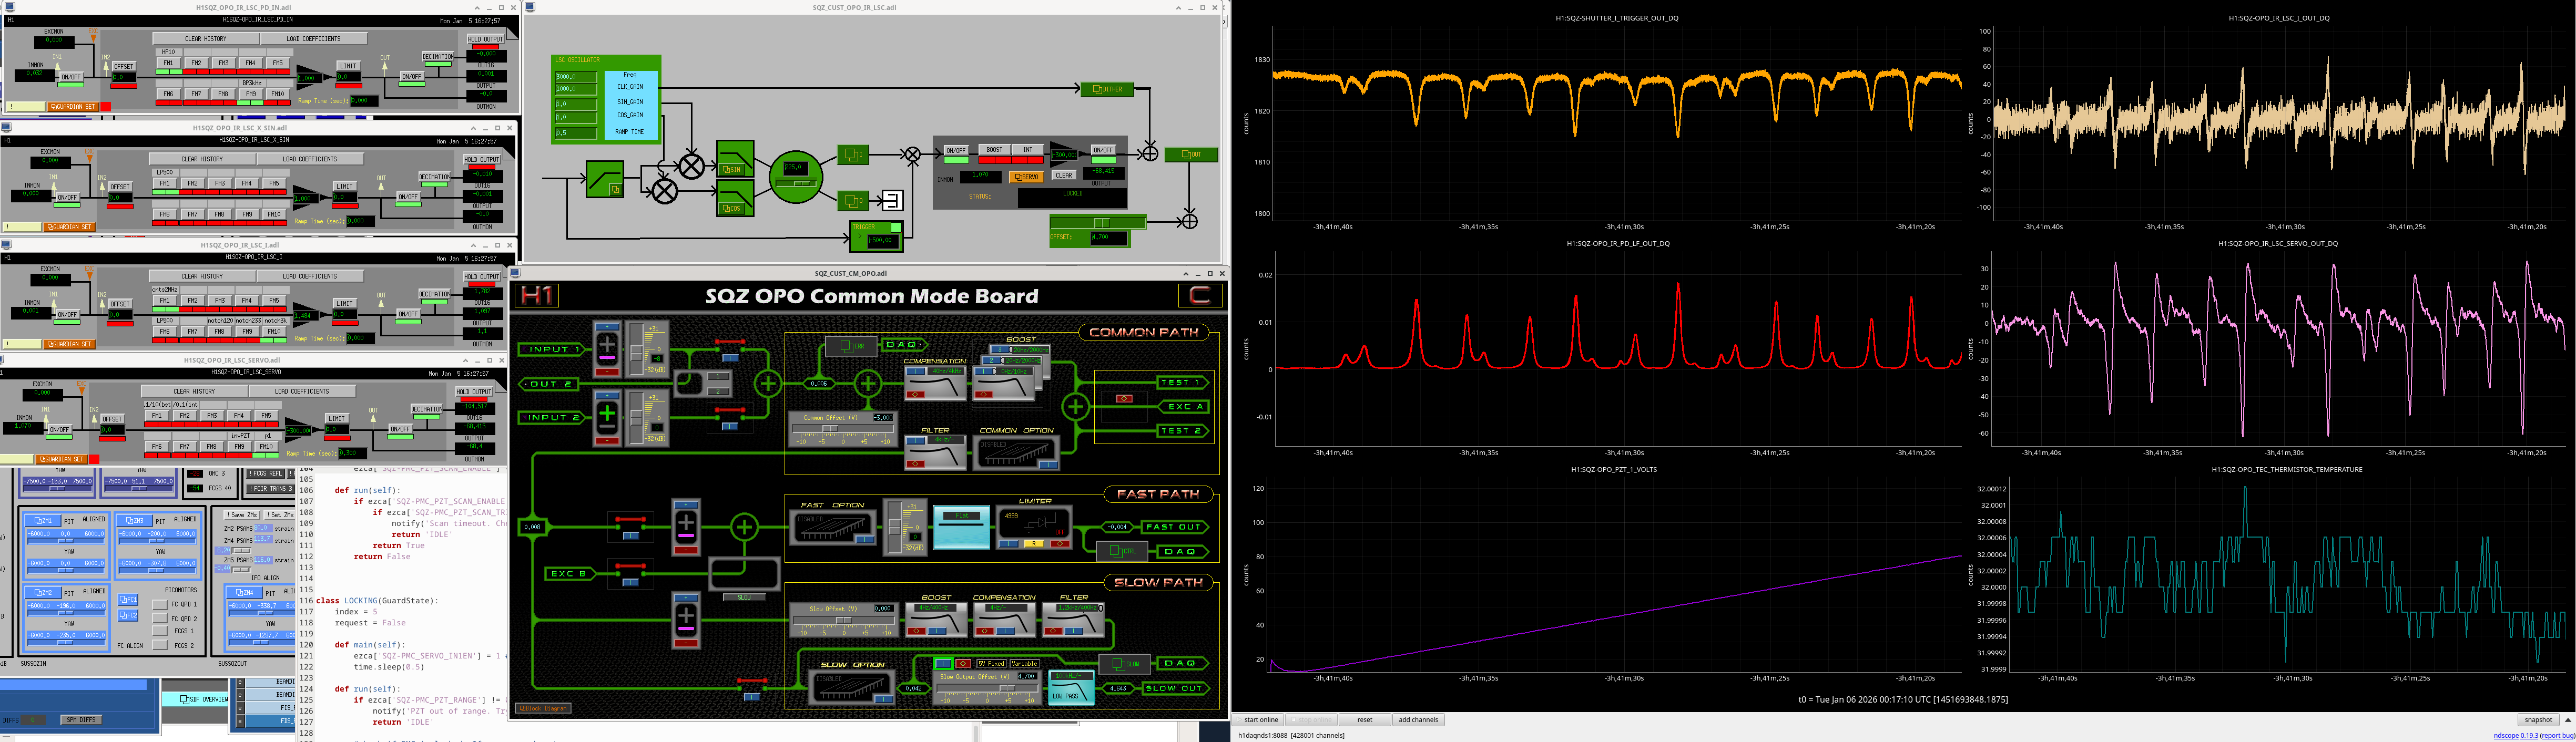This screenshot has height=742, width=2576.
Task: Click the LSC oscillator Freq input field
Action: pos(575,76)
